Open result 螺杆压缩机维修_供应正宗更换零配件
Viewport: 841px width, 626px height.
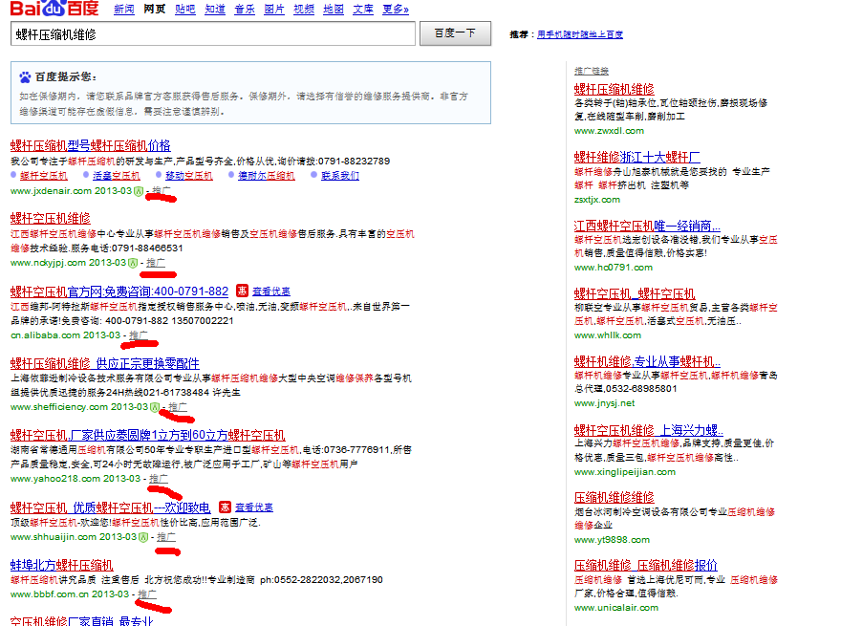pos(104,363)
